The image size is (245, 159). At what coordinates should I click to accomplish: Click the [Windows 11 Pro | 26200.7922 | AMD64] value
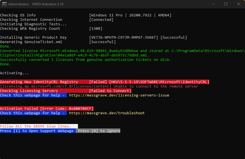pyautogui.click(x=130, y=15)
